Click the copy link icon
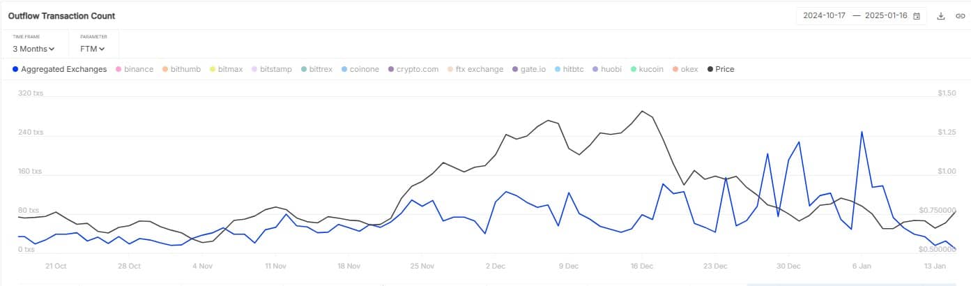 tap(960, 16)
